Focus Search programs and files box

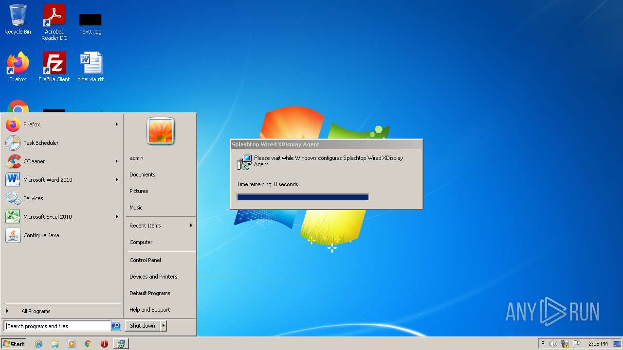click(x=57, y=326)
